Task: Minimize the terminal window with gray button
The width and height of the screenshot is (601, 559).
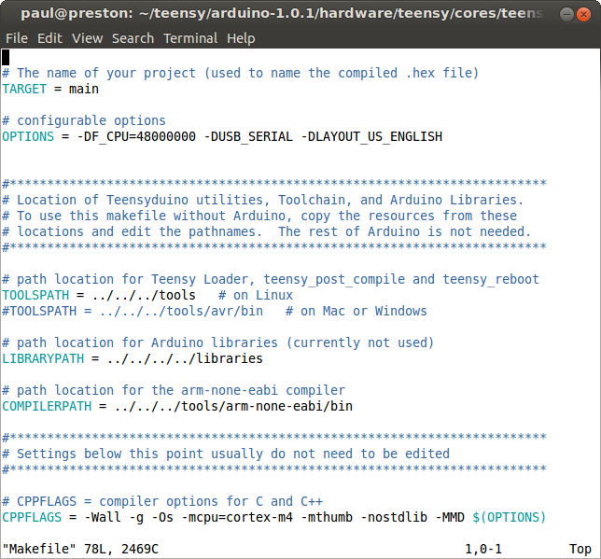Action: coord(566,15)
